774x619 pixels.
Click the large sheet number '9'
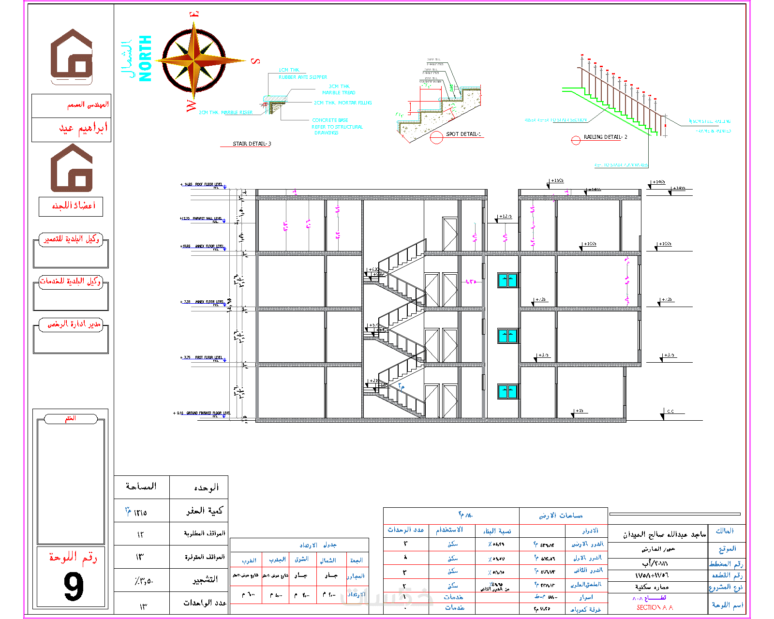(74, 587)
